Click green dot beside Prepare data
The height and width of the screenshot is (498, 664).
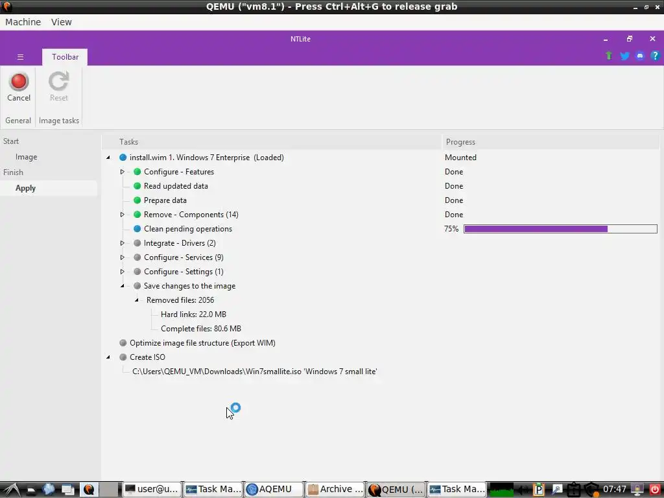coord(137,200)
